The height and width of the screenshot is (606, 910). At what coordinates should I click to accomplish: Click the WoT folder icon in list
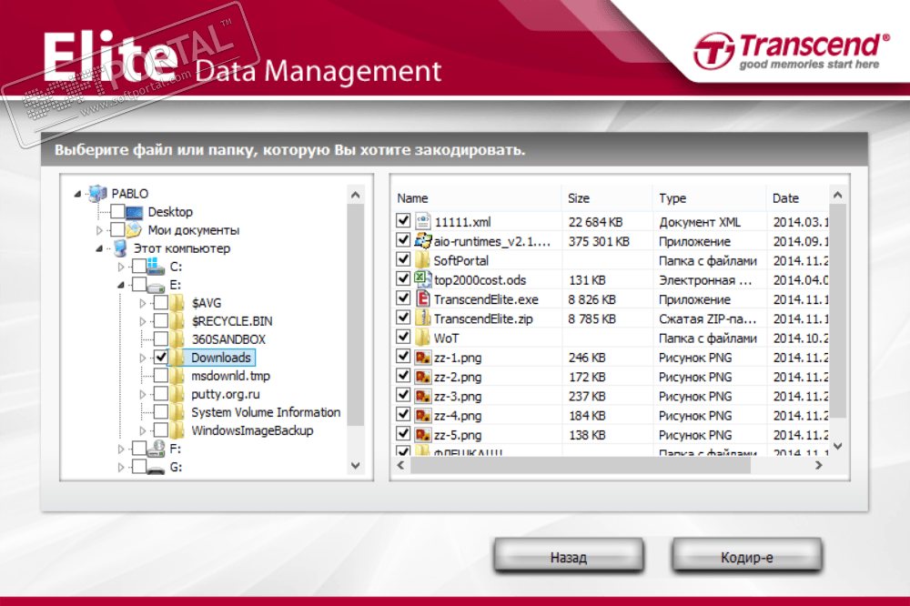coord(423,338)
